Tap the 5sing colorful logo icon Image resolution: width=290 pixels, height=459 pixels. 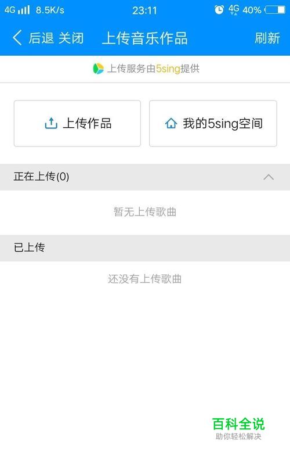(x=98, y=69)
